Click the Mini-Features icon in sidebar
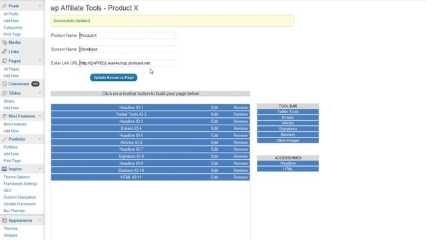Image resolution: width=426 pixels, height=240 pixels. 5,116
